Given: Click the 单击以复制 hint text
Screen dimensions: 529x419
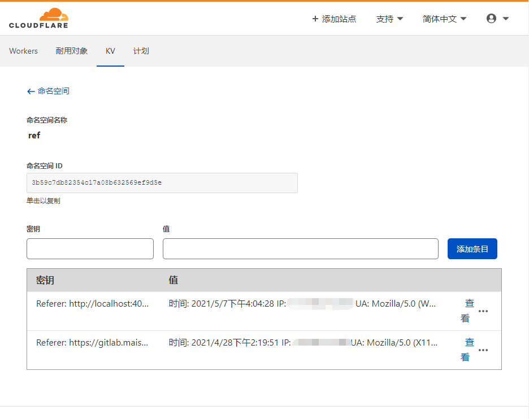Looking at the screenshot, I should pyautogui.click(x=44, y=201).
